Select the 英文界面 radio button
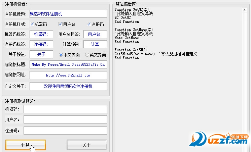 (87, 55)
